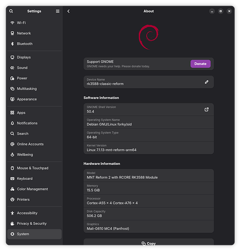Click the Debian swirl logo

click(x=148, y=37)
